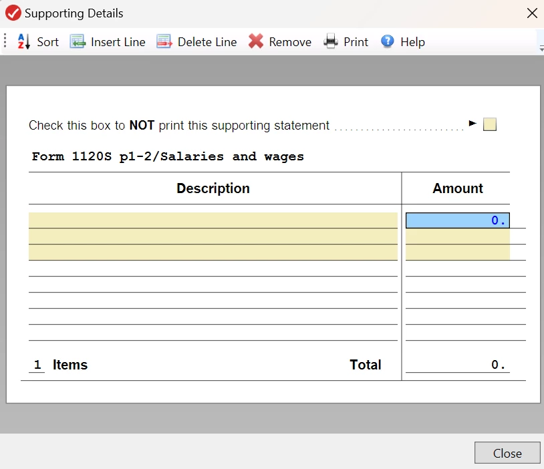Viewport: 544px width, 469px height.
Task: Click the Insert Line toolbar icon
Action: click(78, 41)
